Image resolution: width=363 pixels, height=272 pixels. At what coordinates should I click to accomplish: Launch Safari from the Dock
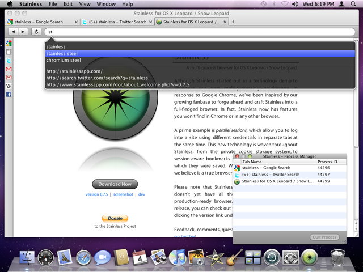coord(84,257)
